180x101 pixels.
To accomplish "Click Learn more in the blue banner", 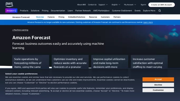I will (x=148, y=22).
